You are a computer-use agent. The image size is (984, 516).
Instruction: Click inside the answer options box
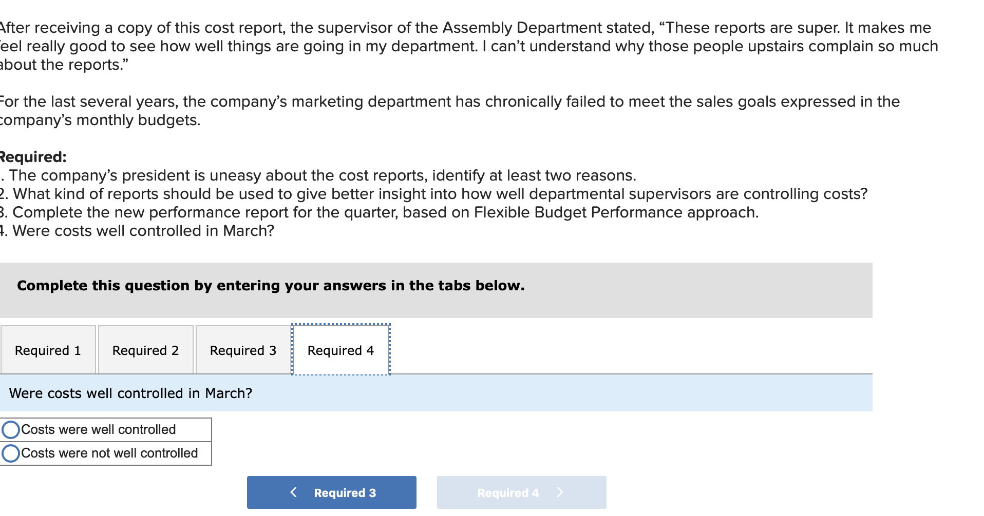click(105, 441)
